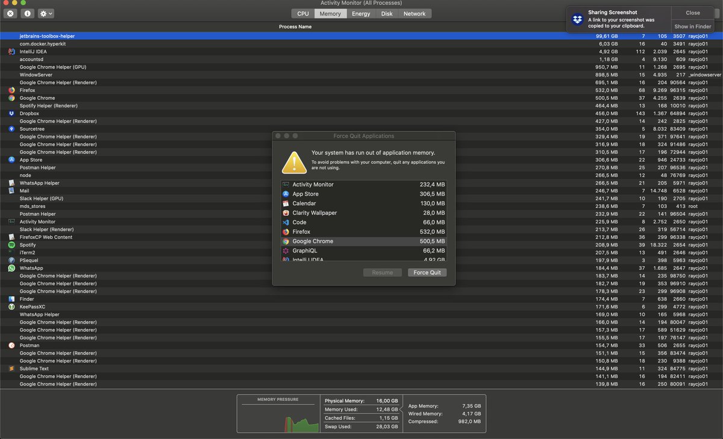Click the _windowserver user cell
This screenshot has width=723, height=439.
pyautogui.click(x=705, y=75)
